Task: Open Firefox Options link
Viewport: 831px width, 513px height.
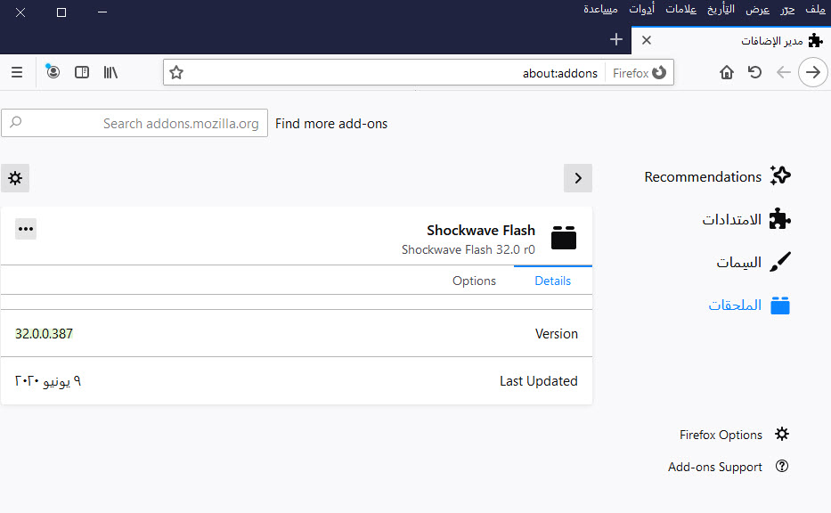Action: tap(734, 435)
